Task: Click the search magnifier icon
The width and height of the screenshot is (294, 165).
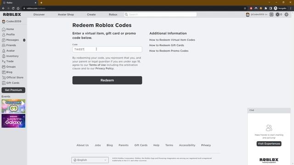Action: coord(126,14)
